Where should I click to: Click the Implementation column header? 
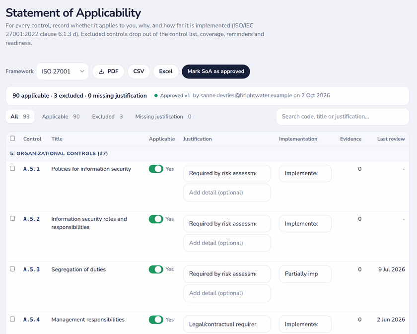pos(298,139)
